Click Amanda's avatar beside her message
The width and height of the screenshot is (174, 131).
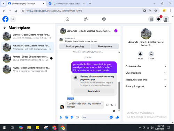point(62,107)
